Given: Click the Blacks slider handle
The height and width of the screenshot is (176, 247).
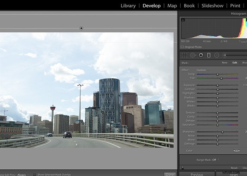Looking at the screenshot, I should (218, 106).
